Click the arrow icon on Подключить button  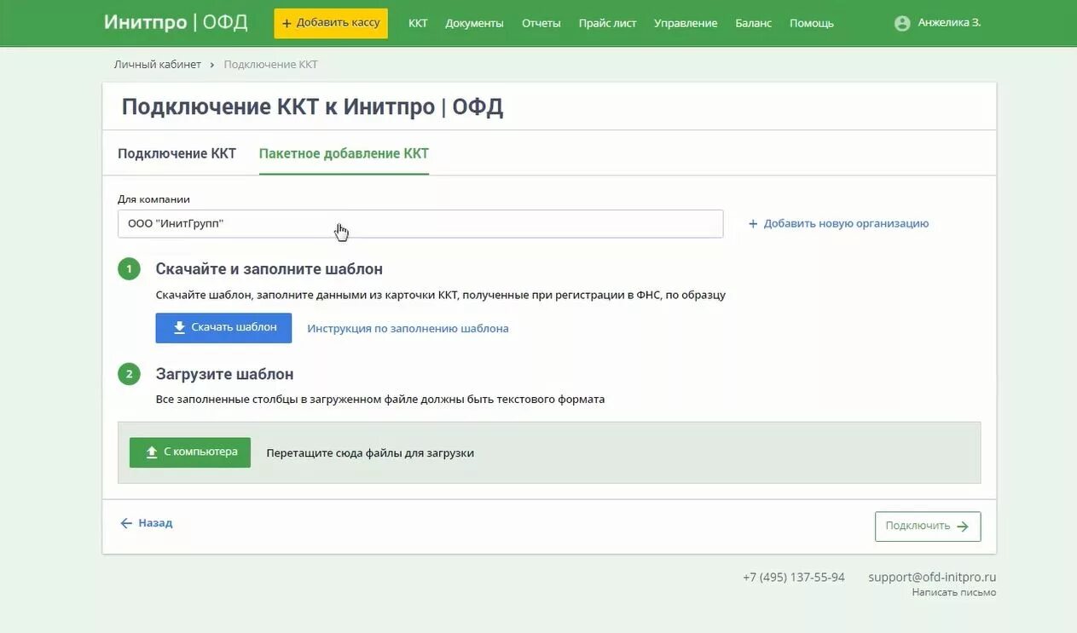click(963, 527)
